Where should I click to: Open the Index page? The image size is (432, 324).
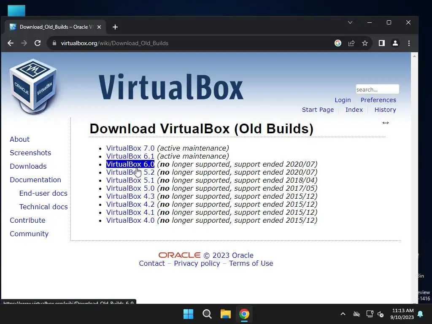pos(354,110)
